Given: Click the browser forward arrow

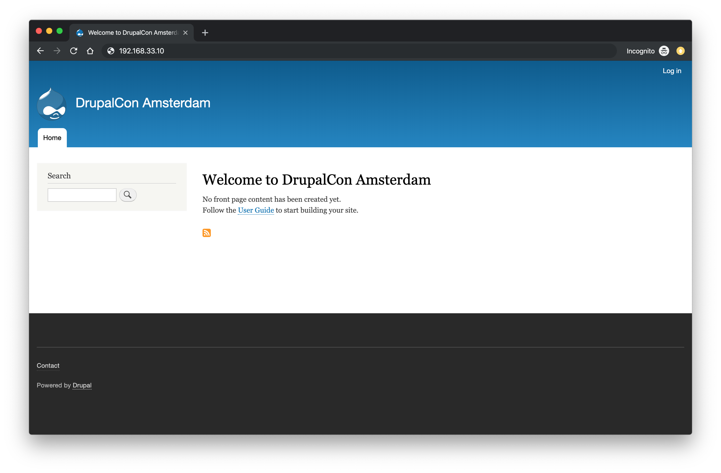Looking at the screenshot, I should pos(57,51).
